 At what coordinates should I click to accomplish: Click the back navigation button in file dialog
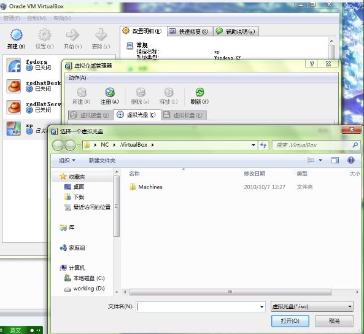(x=58, y=145)
